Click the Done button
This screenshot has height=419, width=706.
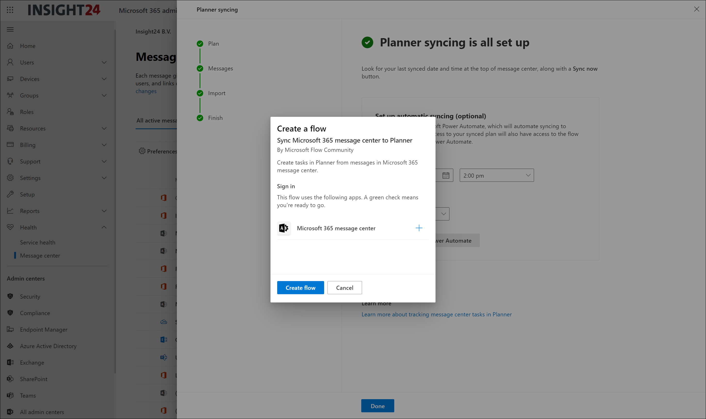pos(377,406)
